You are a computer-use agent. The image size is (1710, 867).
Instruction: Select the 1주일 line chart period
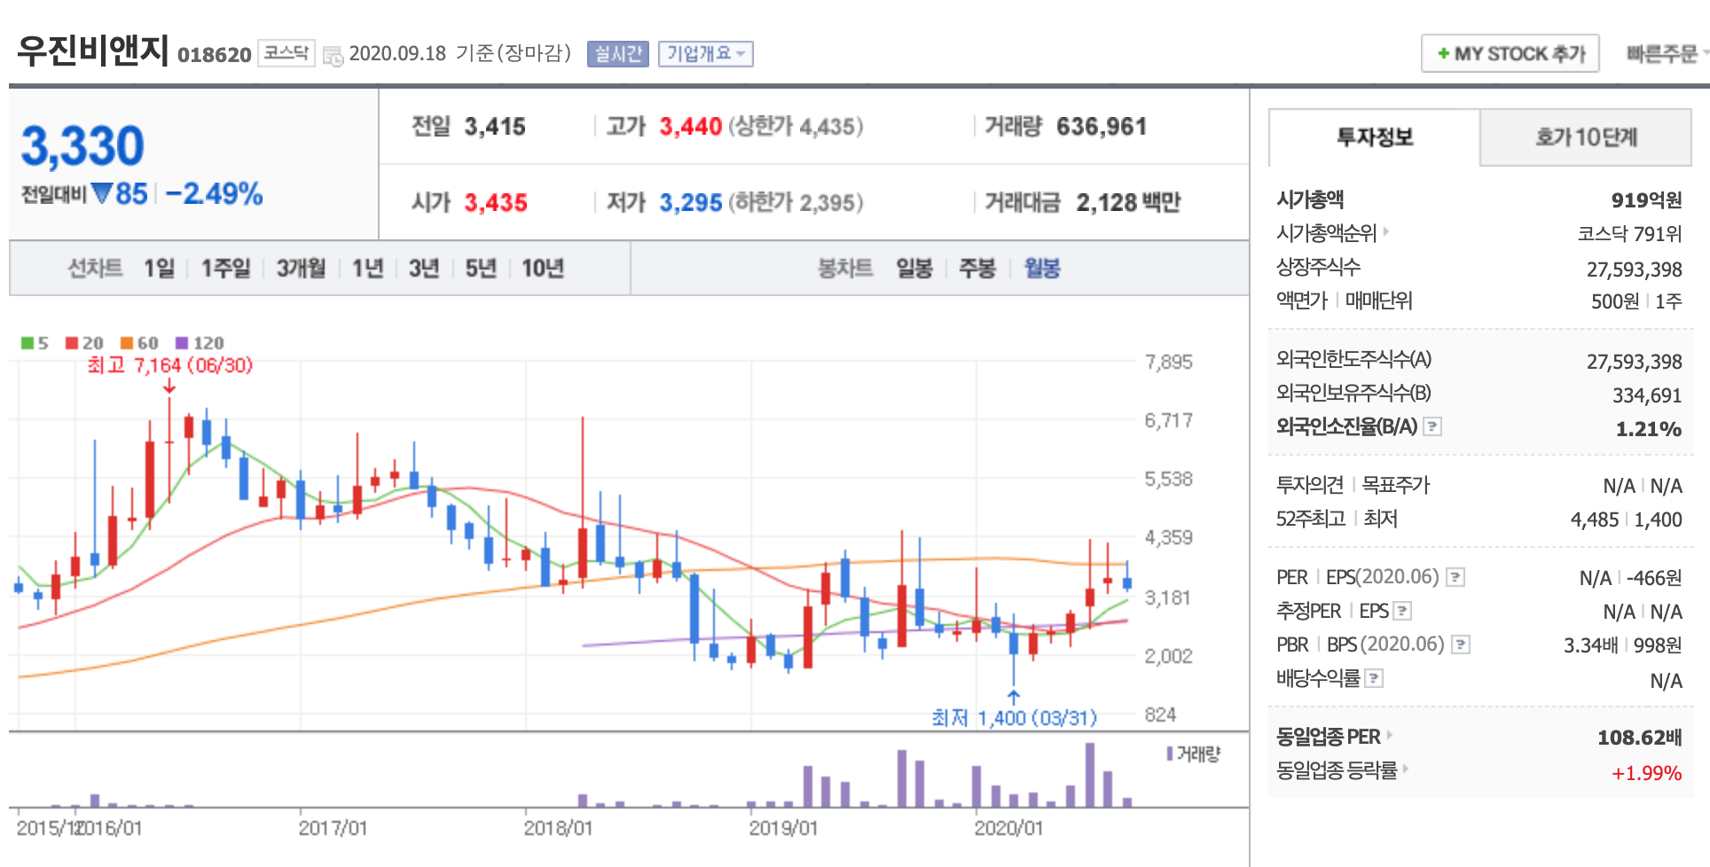[225, 269]
